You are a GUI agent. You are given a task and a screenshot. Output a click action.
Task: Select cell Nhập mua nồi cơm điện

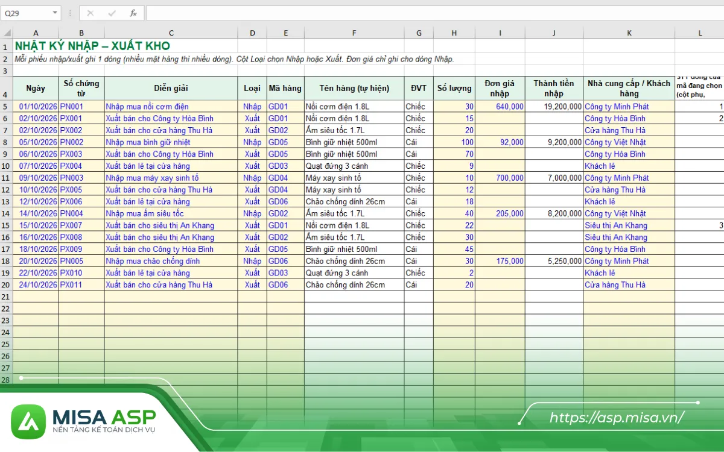[x=171, y=107]
